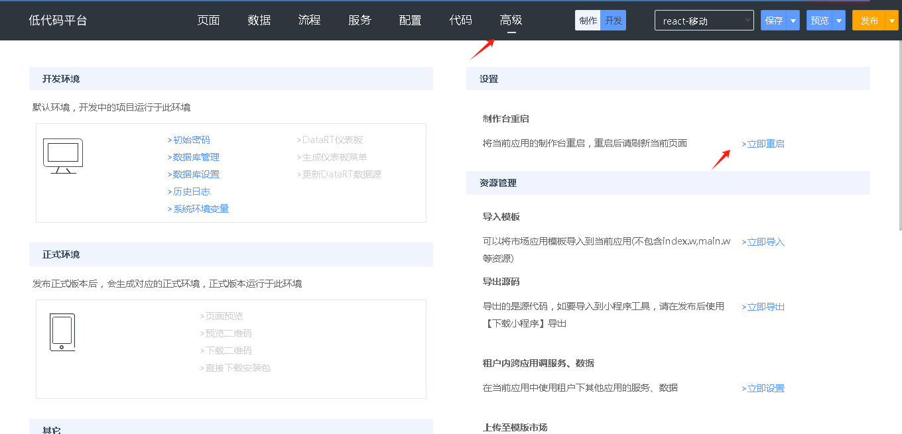Open the 初始密码 link
The image size is (902, 434).
[189, 140]
